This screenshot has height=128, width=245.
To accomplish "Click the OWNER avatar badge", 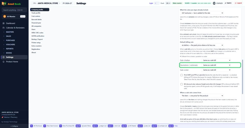I will pyautogui.click(x=214, y=3).
